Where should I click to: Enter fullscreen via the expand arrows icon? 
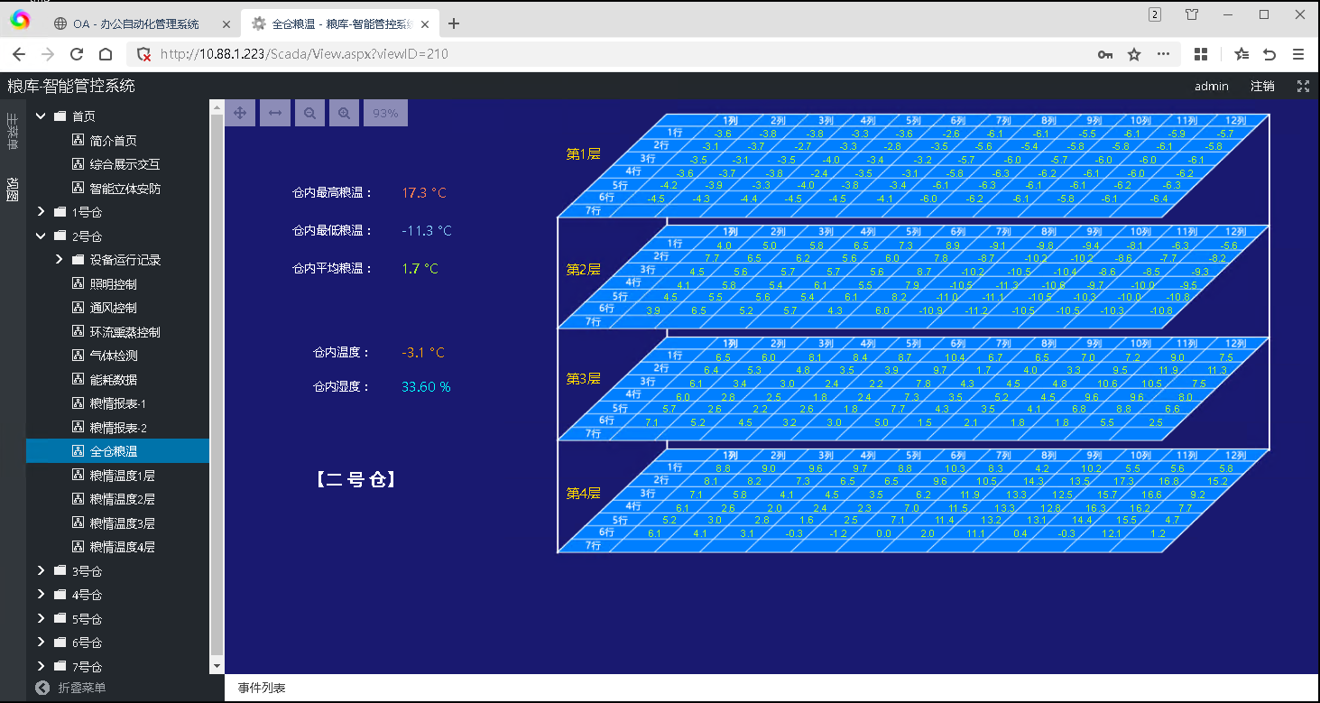(1302, 87)
